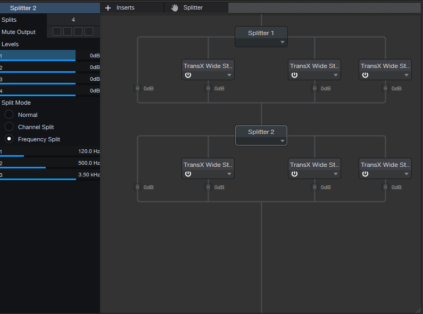Viewport: 423px width, 314px height.
Task: Click leftmost branch gain fader of Splitter 2
Action: [138, 187]
